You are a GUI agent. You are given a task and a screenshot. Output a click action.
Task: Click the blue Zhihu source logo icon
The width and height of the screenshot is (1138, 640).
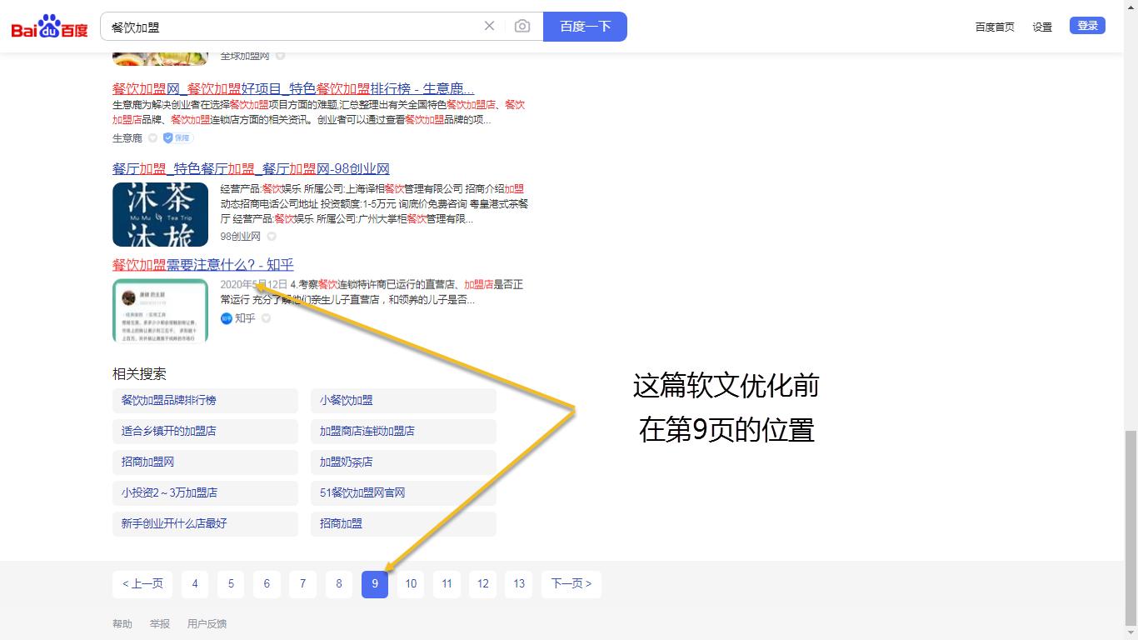(x=227, y=318)
